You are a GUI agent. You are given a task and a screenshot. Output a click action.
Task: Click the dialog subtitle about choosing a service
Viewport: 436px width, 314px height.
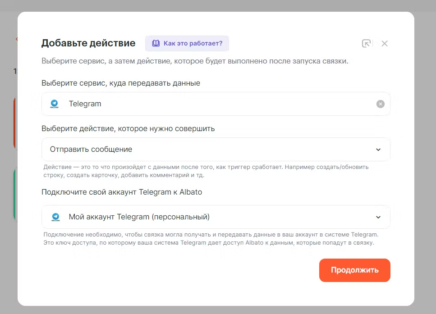click(195, 61)
